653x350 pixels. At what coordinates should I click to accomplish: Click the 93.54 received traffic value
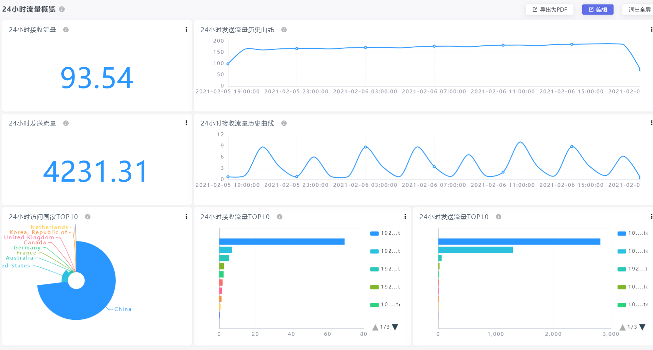97,78
